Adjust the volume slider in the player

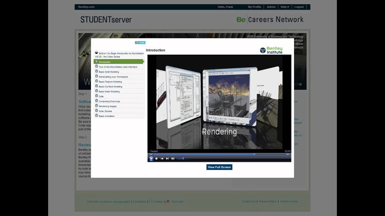click(183, 159)
